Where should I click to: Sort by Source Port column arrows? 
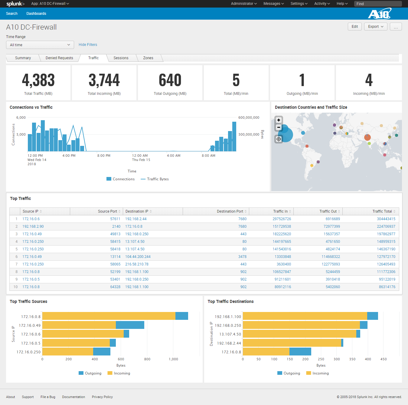[119, 211]
